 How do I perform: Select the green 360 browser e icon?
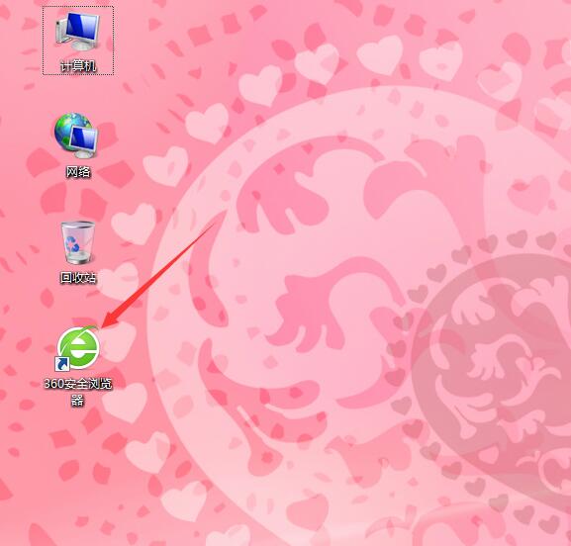pyautogui.click(x=77, y=347)
